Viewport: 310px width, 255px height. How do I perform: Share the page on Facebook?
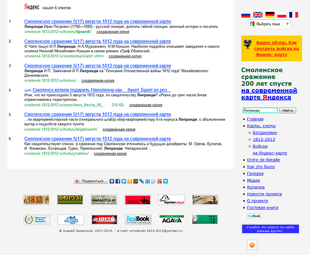[x=118, y=181]
